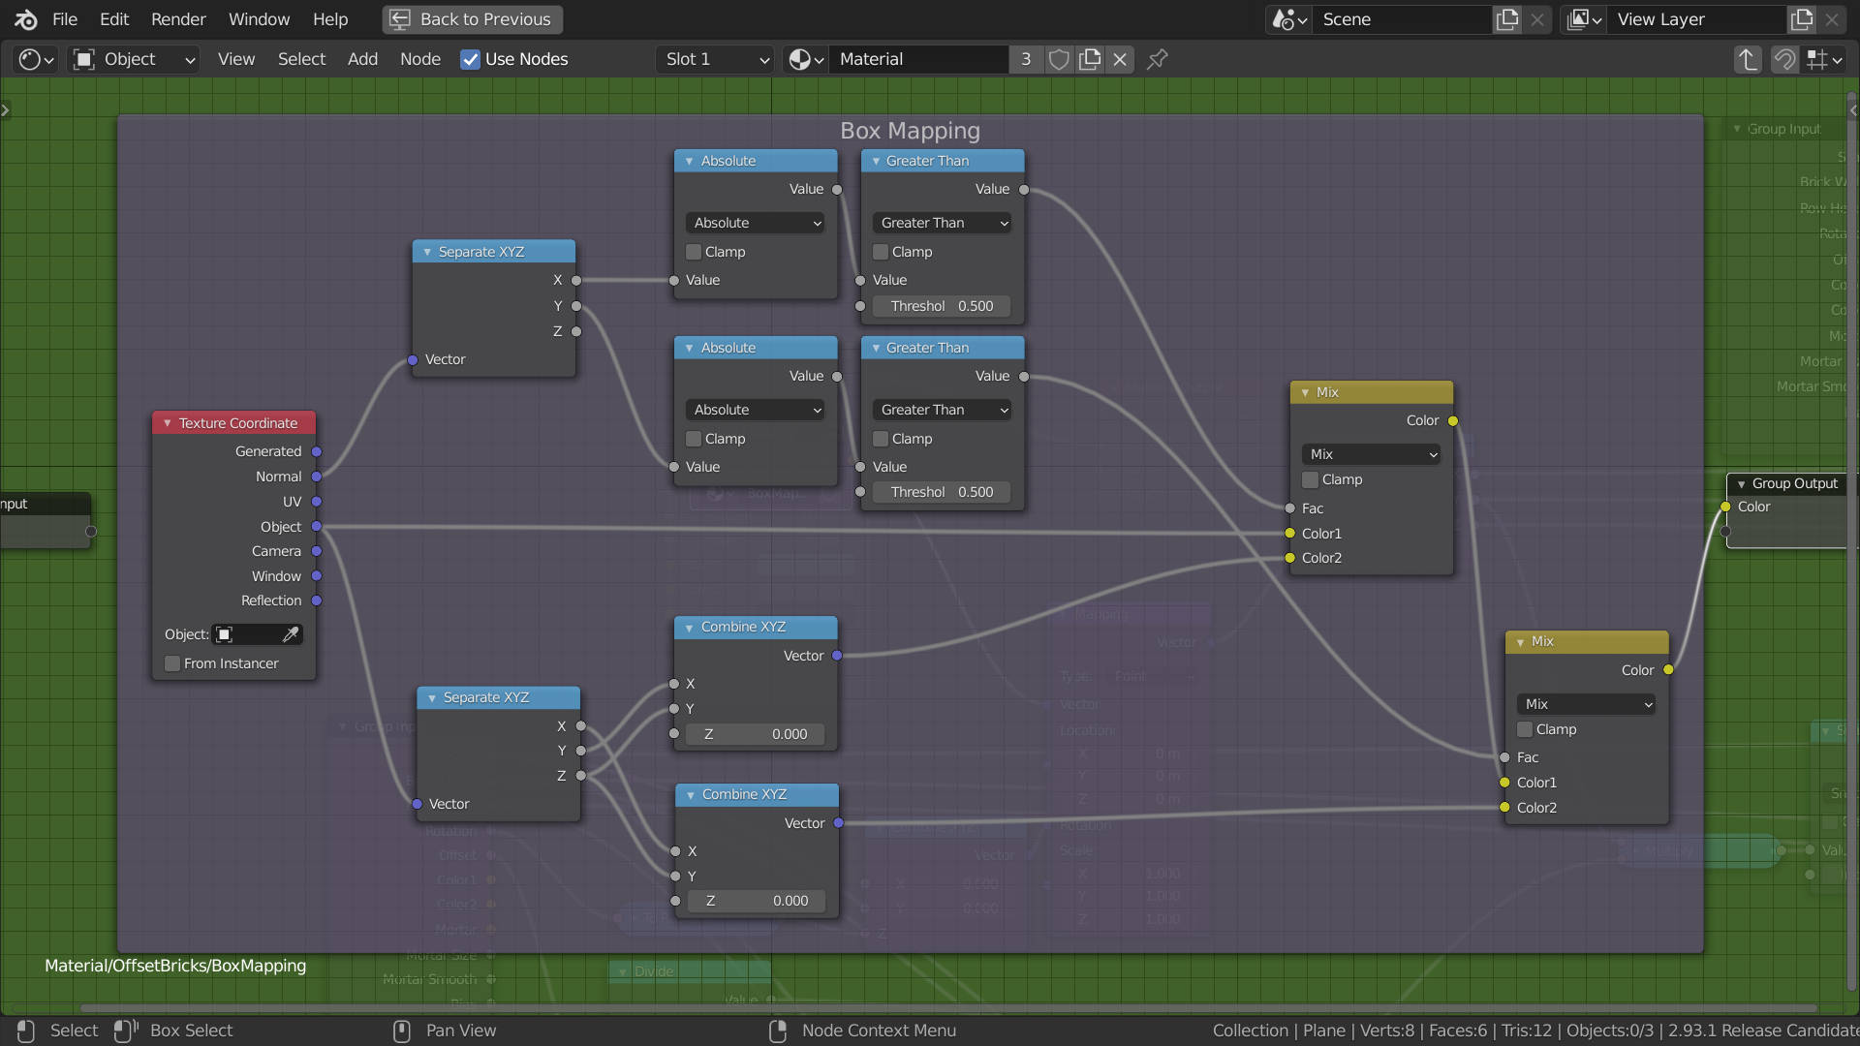This screenshot has height=1046, width=1860.
Task: Toggle From Instancer checkbox
Action: [172, 663]
